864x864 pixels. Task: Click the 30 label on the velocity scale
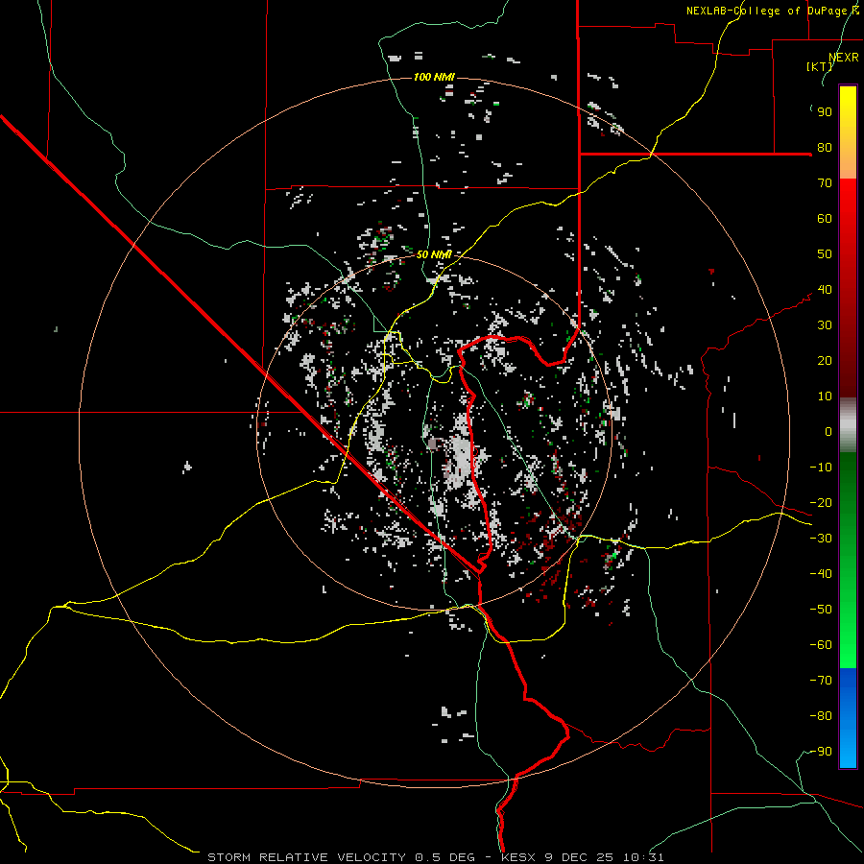[825, 325]
